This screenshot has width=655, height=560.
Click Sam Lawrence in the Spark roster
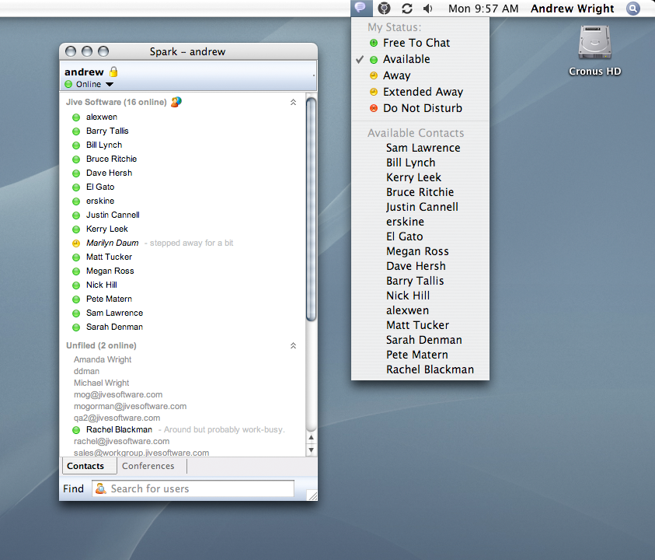pyautogui.click(x=114, y=313)
